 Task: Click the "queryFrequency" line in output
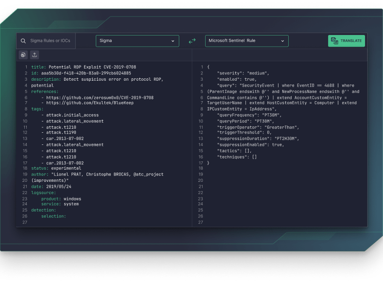[246, 115]
